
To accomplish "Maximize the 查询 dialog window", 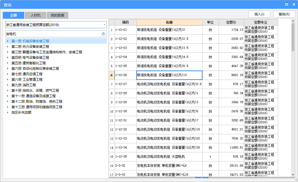I will (287, 4).
